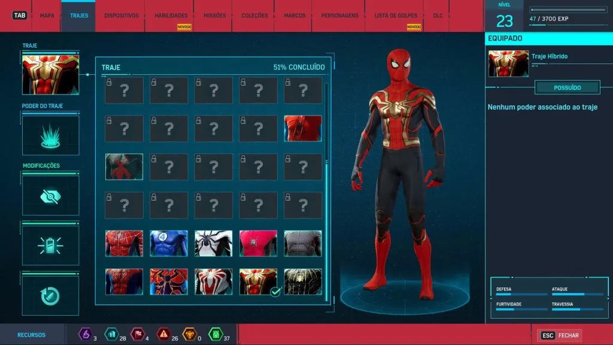613x345 pixels.
Task: Open the Poder do Traje spike burst icon
Action: pos(50,135)
